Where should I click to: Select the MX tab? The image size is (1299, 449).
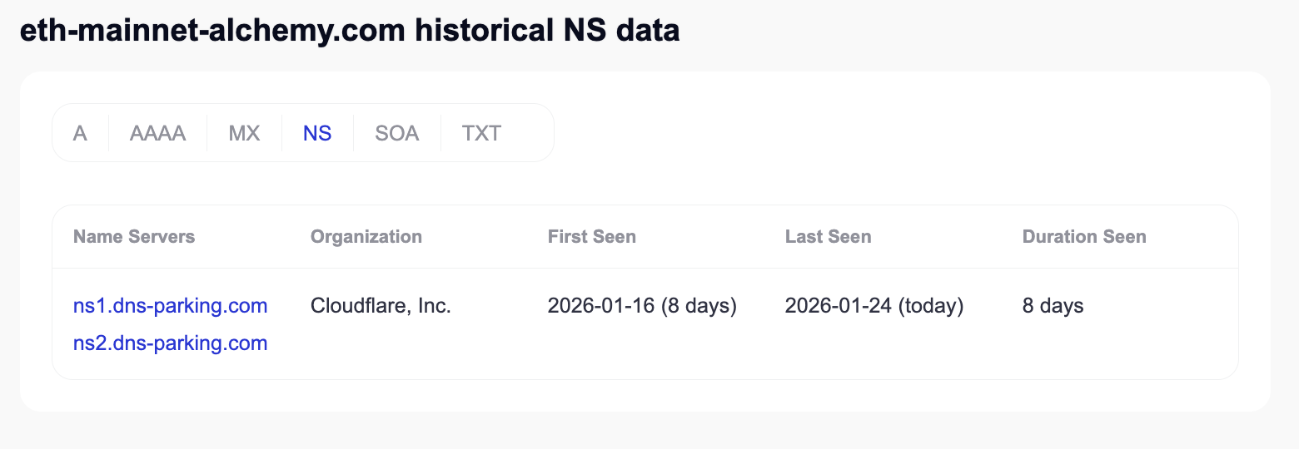245,133
